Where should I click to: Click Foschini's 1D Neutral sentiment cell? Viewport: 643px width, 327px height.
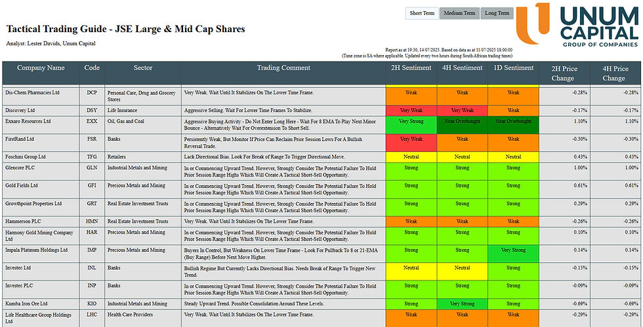coord(513,157)
